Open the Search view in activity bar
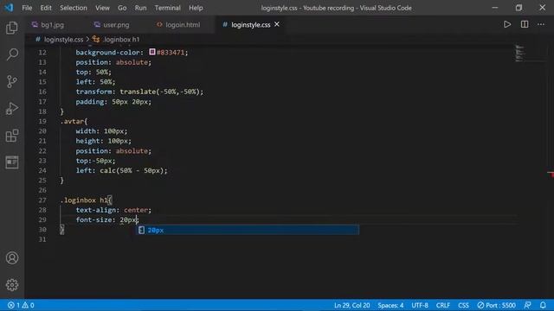 [12, 54]
